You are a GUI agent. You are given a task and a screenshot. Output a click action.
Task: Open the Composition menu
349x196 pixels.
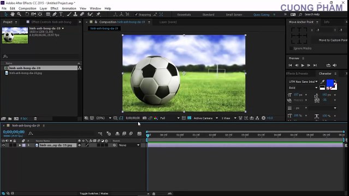[27, 8]
